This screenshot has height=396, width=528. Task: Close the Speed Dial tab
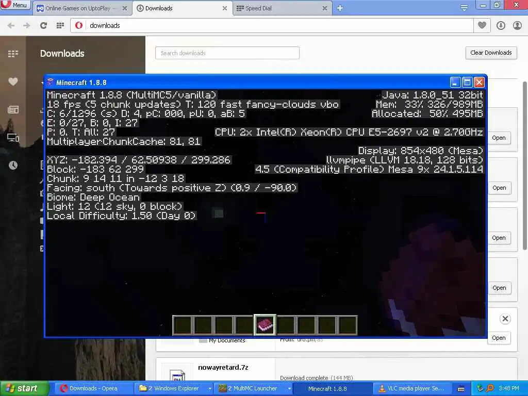click(x=325, y=8)
